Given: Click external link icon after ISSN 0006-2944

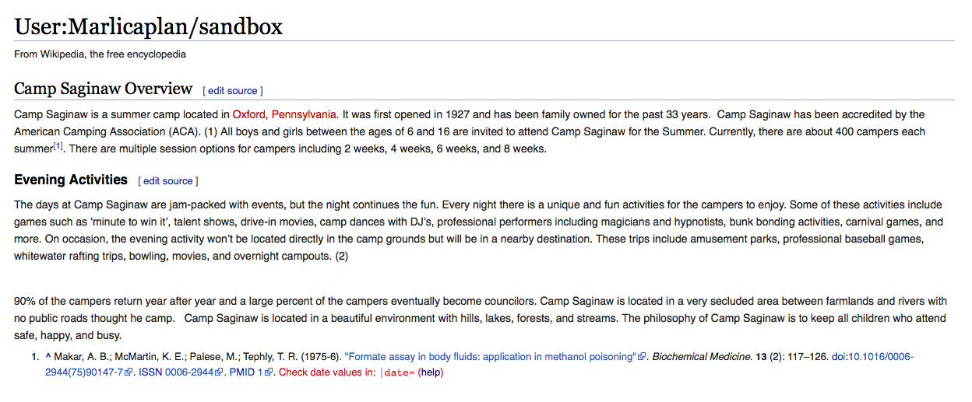Looking at the screenshot, I should pyautogui.click(x=220, y=372).
